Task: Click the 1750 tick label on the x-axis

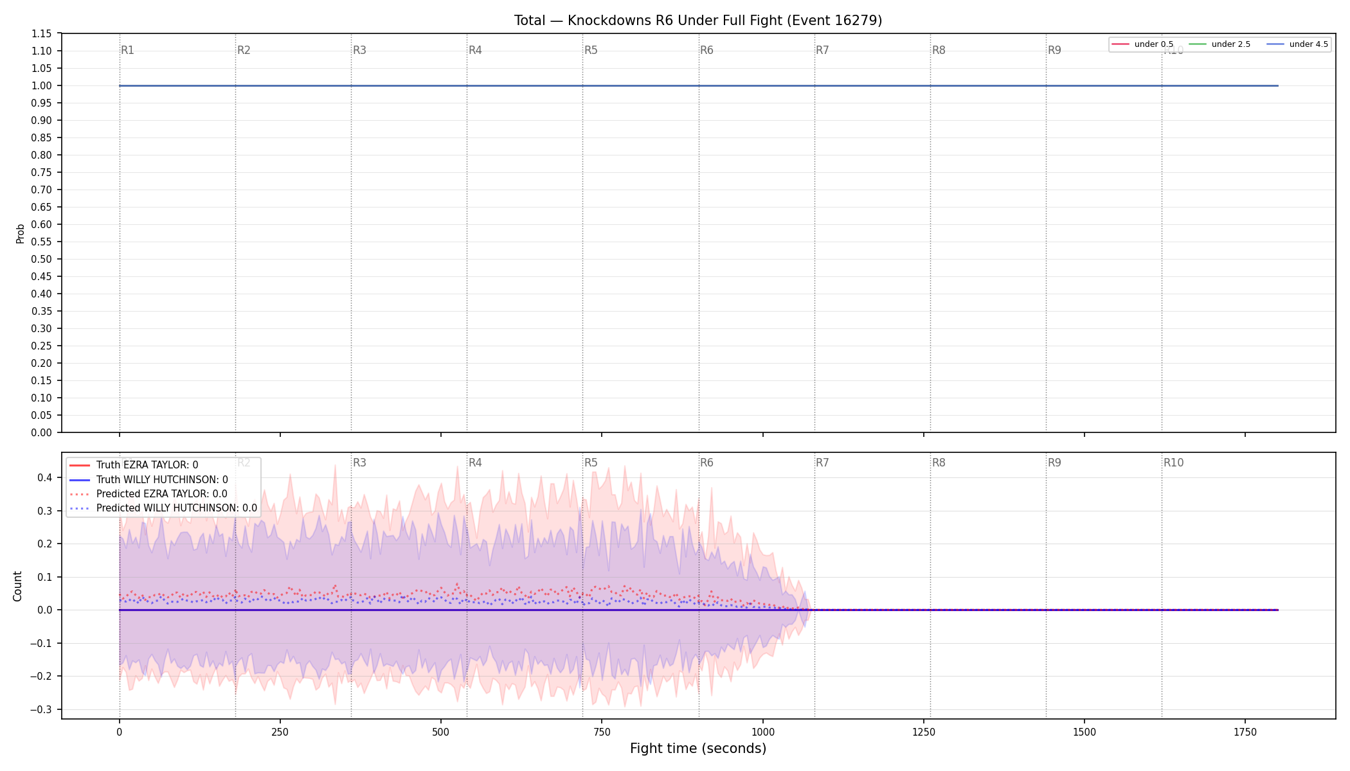Action: point(1245,732)
